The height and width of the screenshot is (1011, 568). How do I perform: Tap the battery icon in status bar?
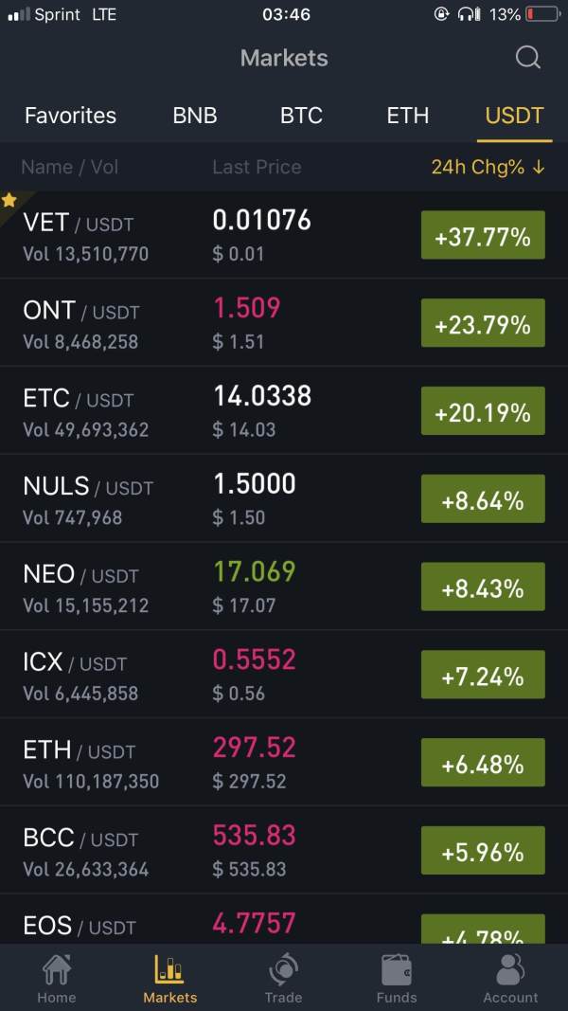(x=542, y=14)
